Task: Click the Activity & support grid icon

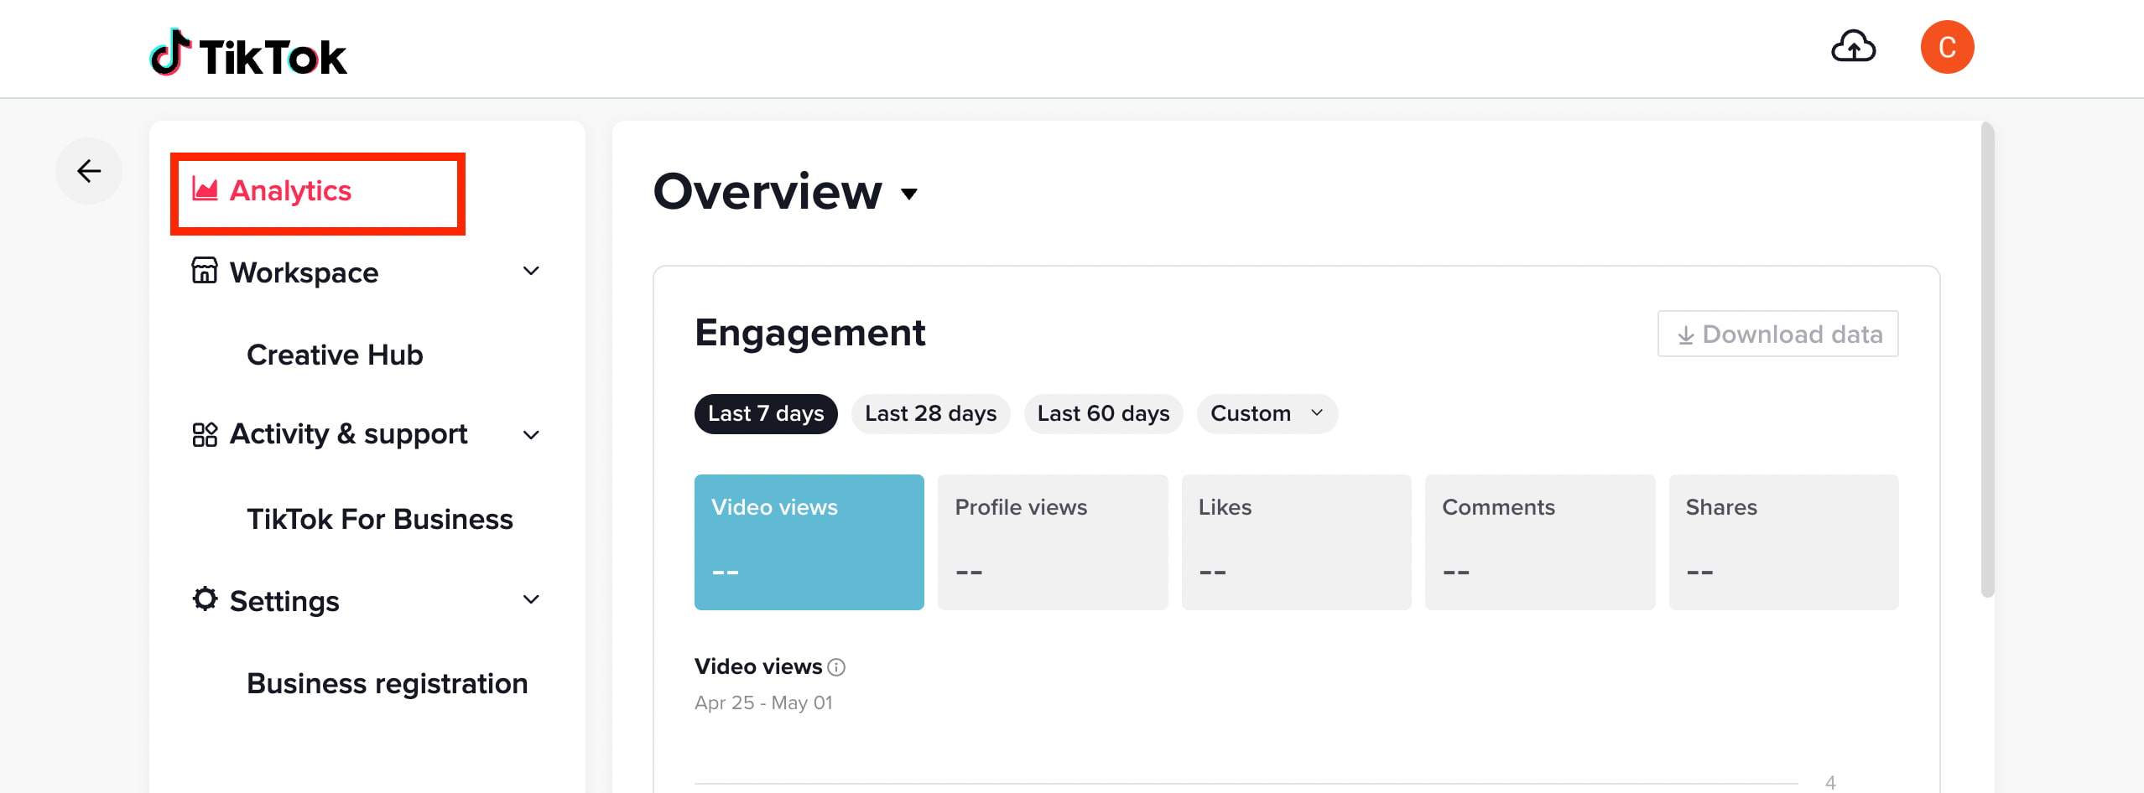Action: click(204, 434)
